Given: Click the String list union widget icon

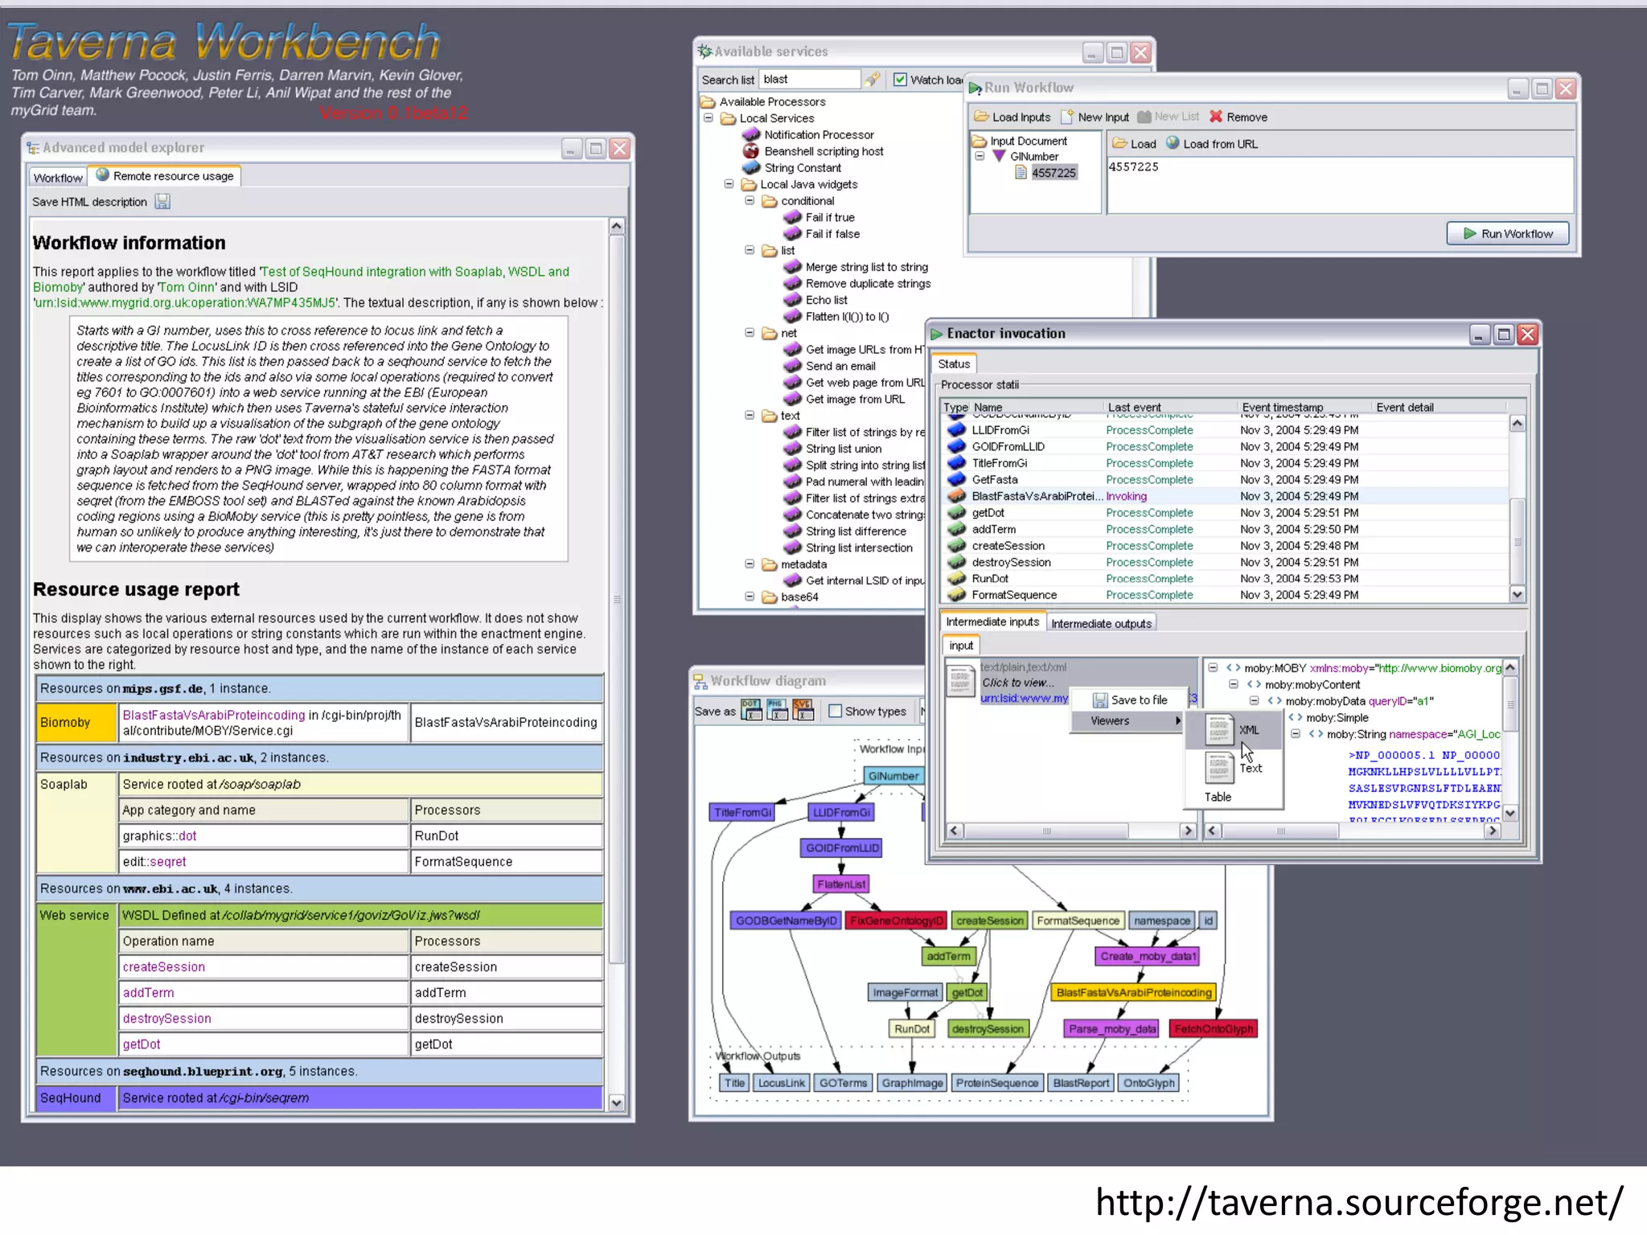Looking at the screenshot, I should click(792, 449).
